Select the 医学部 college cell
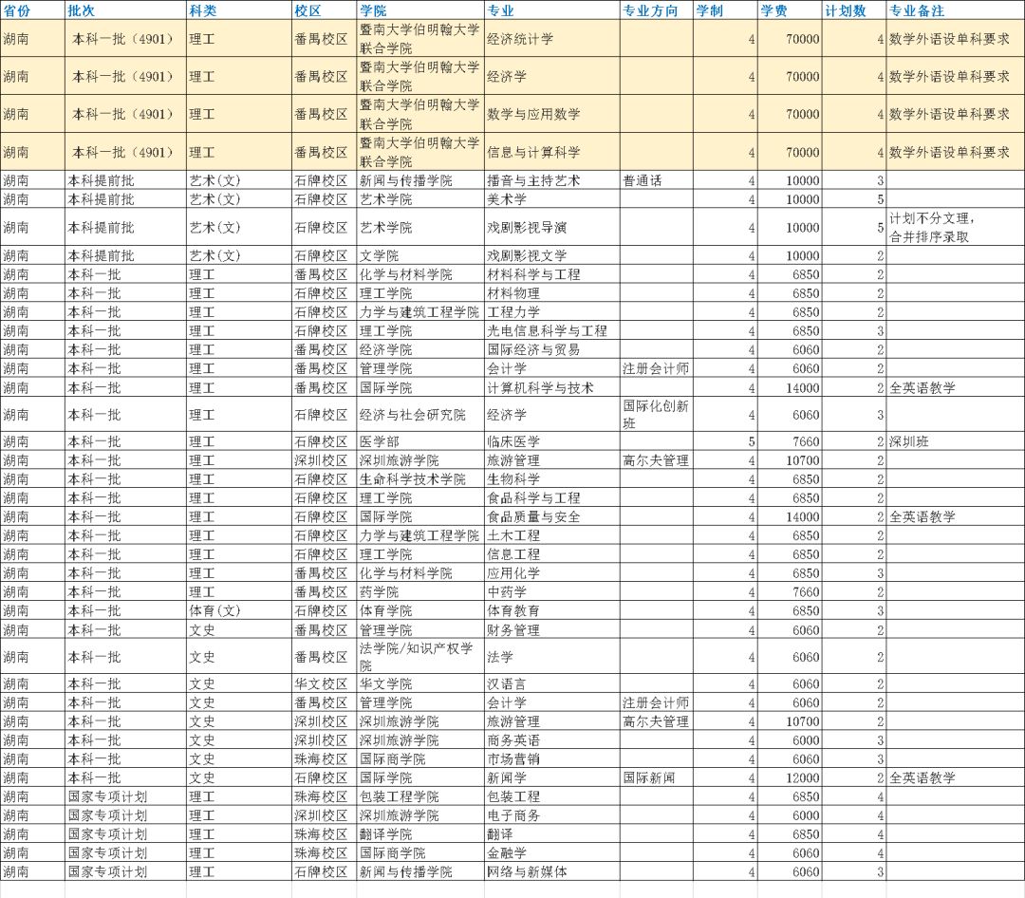This screenshot has height=898, width=1025. click(419, 441)
